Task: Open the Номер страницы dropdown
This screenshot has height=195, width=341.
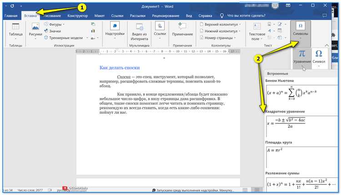Action: click(x=235, y=38)
